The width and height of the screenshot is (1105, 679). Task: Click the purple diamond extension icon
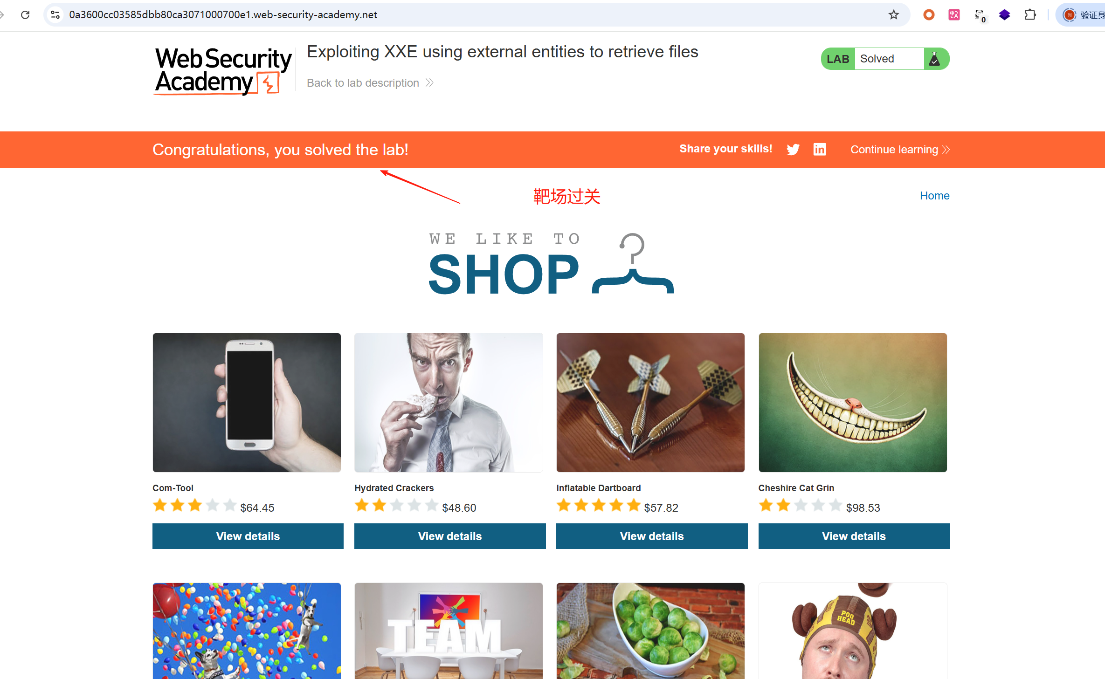(1004, 14)
